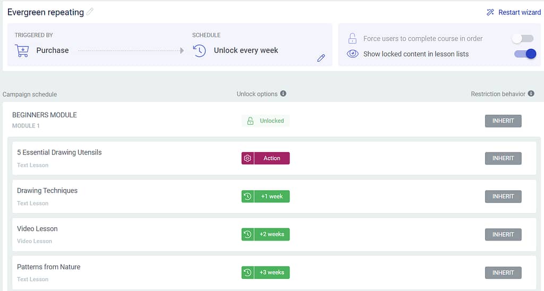
Task: Click the eye icon for locked content
Action: [353, 54]
